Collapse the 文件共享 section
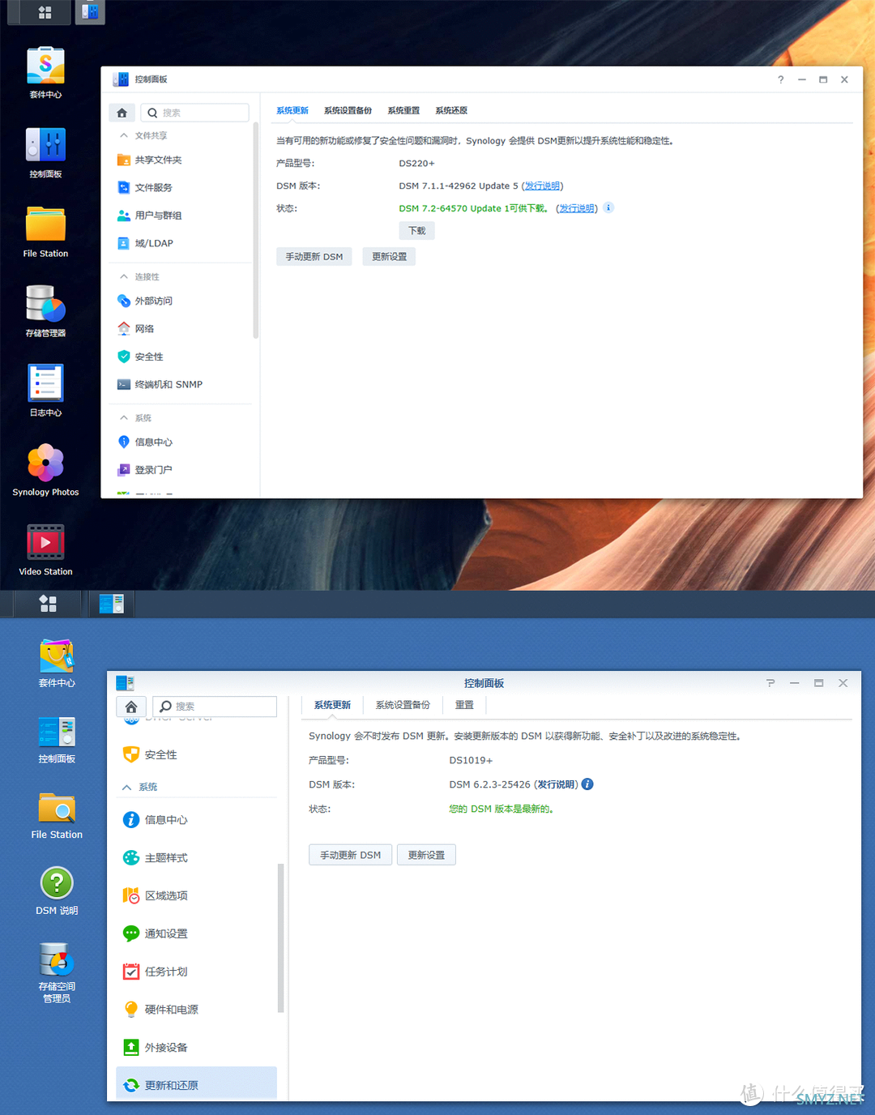The height and width of the screenshot is (1115, 875). pyautogui.click(x=123, y=135)
